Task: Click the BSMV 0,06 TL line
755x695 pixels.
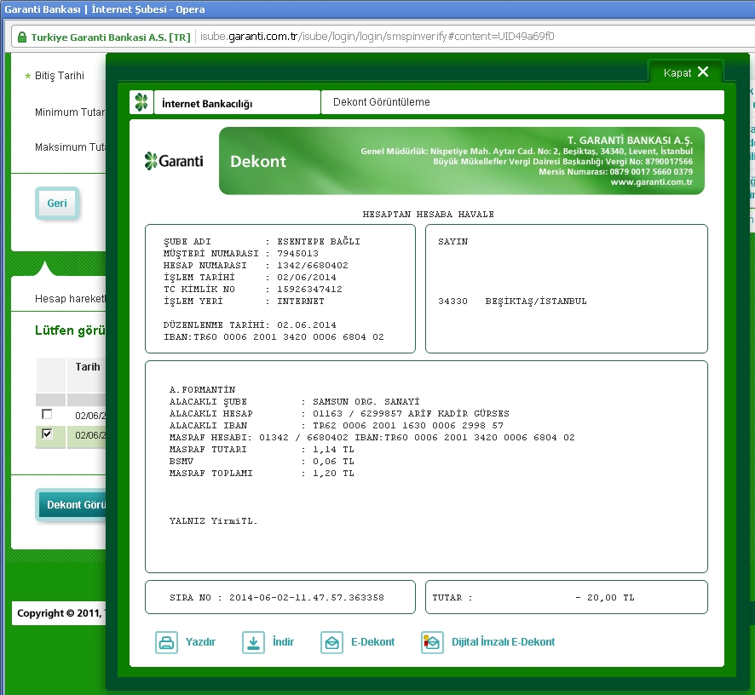Action: coord(262,461)
